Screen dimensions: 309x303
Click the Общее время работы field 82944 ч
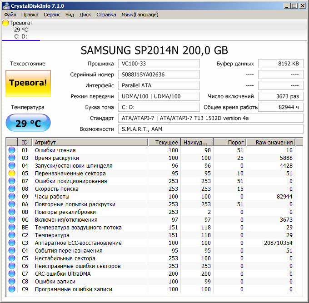pyautogui.click(x=281, y=107)
